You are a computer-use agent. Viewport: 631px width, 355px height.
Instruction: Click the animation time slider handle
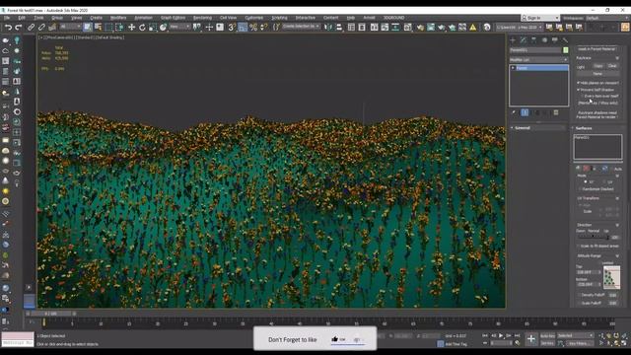pyautogui.click(x=50, y=314)
